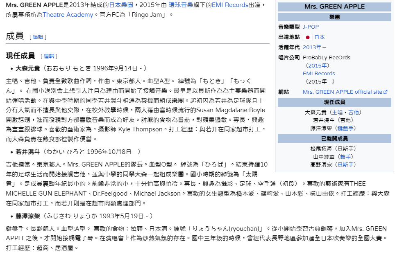The height and width of the screenshot is (257, 395).
Task: Click the 已離開成員 header bar in the infobox
Action: click(x=334, y=139)
